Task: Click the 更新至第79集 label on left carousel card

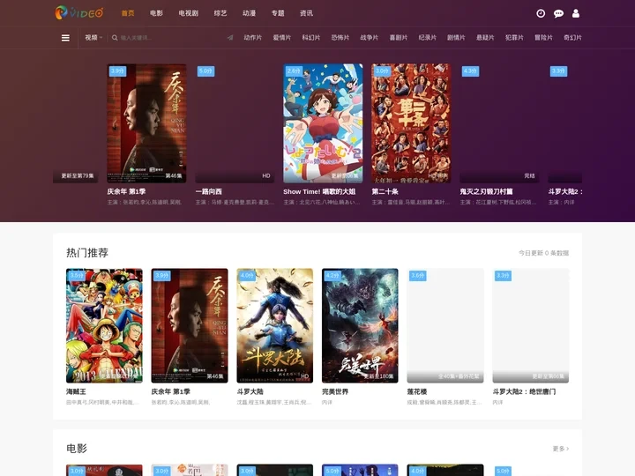Action: (x=78, y=175)
